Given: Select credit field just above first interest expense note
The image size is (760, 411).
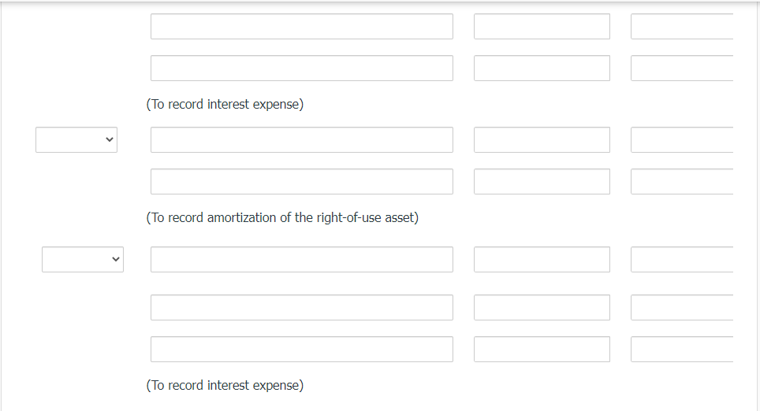Looking at the screenshot, I should pos(683,68).
